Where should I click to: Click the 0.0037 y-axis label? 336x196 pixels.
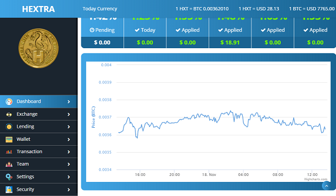(x=105, y=117)
